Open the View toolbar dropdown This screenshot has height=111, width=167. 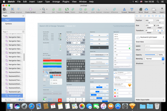[x=154, y=9]
